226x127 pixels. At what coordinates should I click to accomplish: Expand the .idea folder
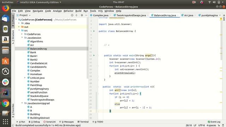pos(19,23)
